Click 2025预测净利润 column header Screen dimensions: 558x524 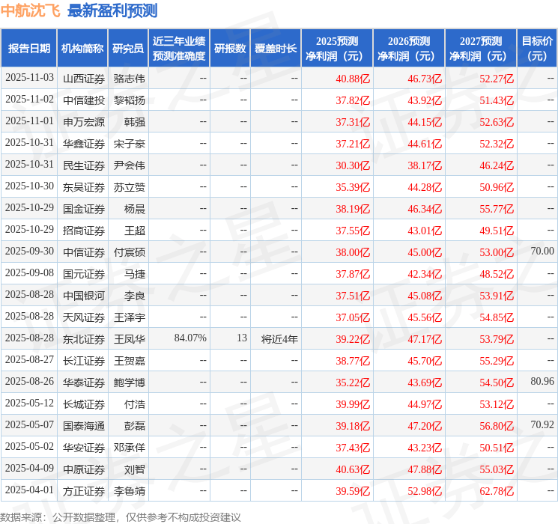[x=337, y=49]
